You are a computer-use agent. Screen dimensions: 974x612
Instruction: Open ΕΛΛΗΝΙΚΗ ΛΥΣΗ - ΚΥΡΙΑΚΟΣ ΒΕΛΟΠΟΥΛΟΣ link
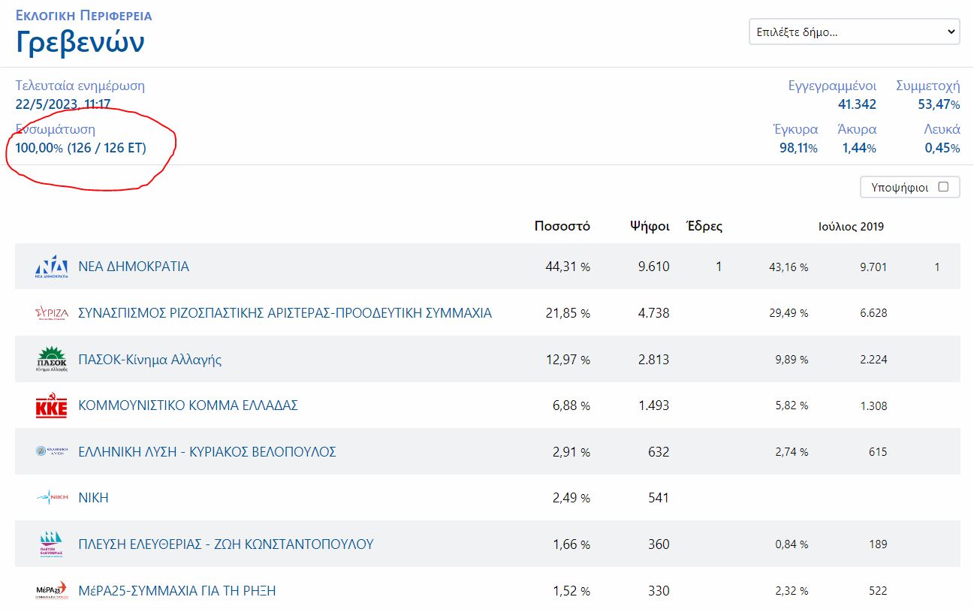point(207,452)
